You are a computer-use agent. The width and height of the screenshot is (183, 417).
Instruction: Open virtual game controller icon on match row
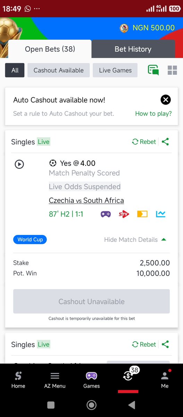pos(106,214)
